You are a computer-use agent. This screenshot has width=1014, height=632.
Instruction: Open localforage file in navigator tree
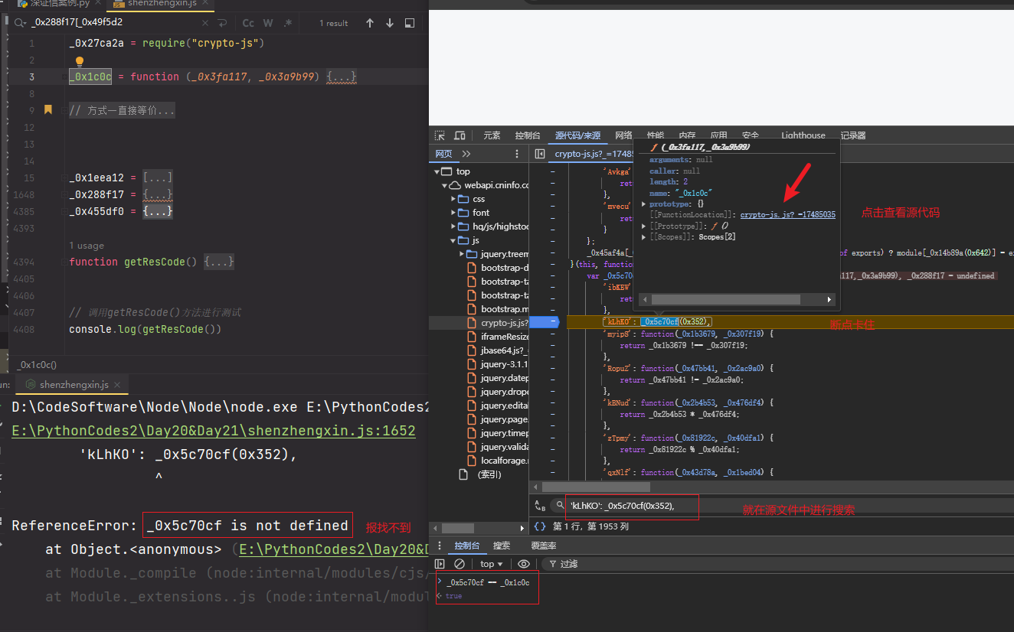coord(499,461)
